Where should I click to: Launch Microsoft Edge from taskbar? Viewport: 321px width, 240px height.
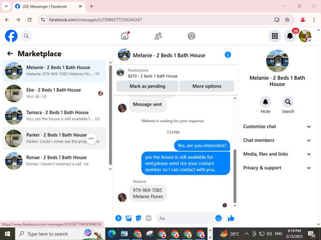click(x=112, y=234)
